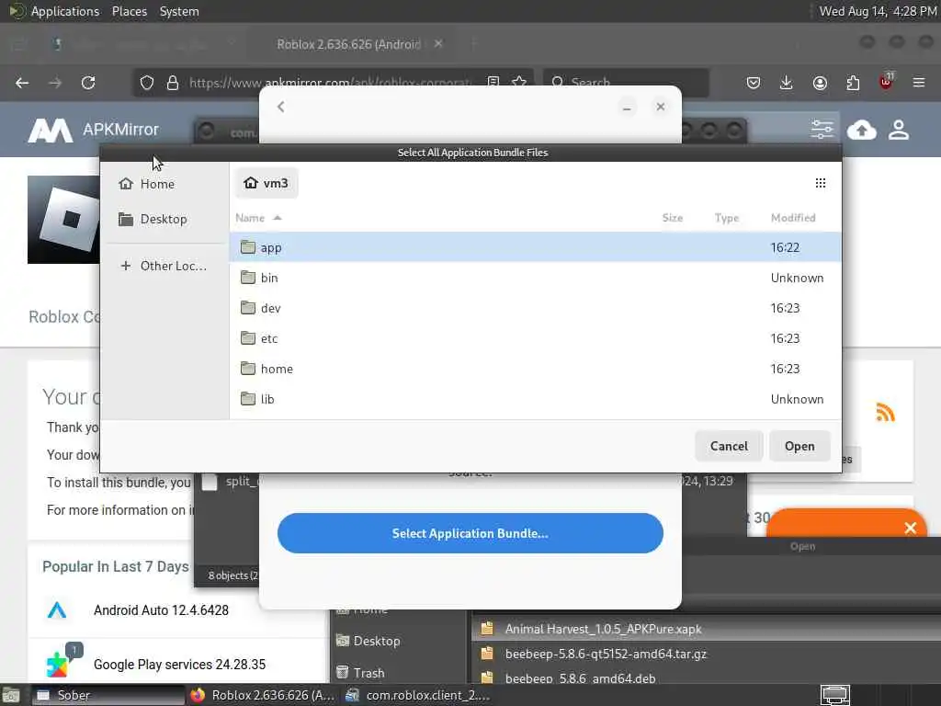Go to Desktop in the dialog sidebar

tap(164, 219)
